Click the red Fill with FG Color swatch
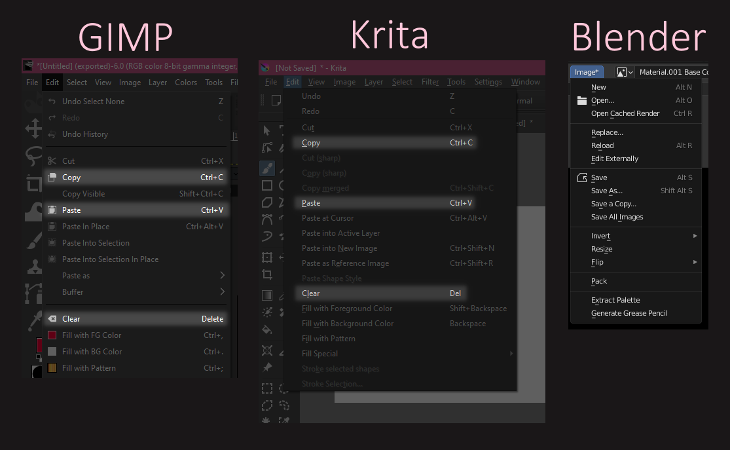Screen dimensions: 730x450 pyautogui.click(x=52, y=335)
